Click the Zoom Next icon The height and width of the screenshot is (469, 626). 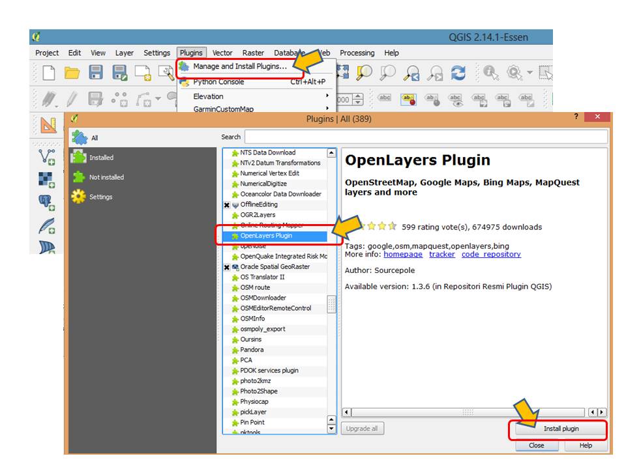click(x=435, y=73)
